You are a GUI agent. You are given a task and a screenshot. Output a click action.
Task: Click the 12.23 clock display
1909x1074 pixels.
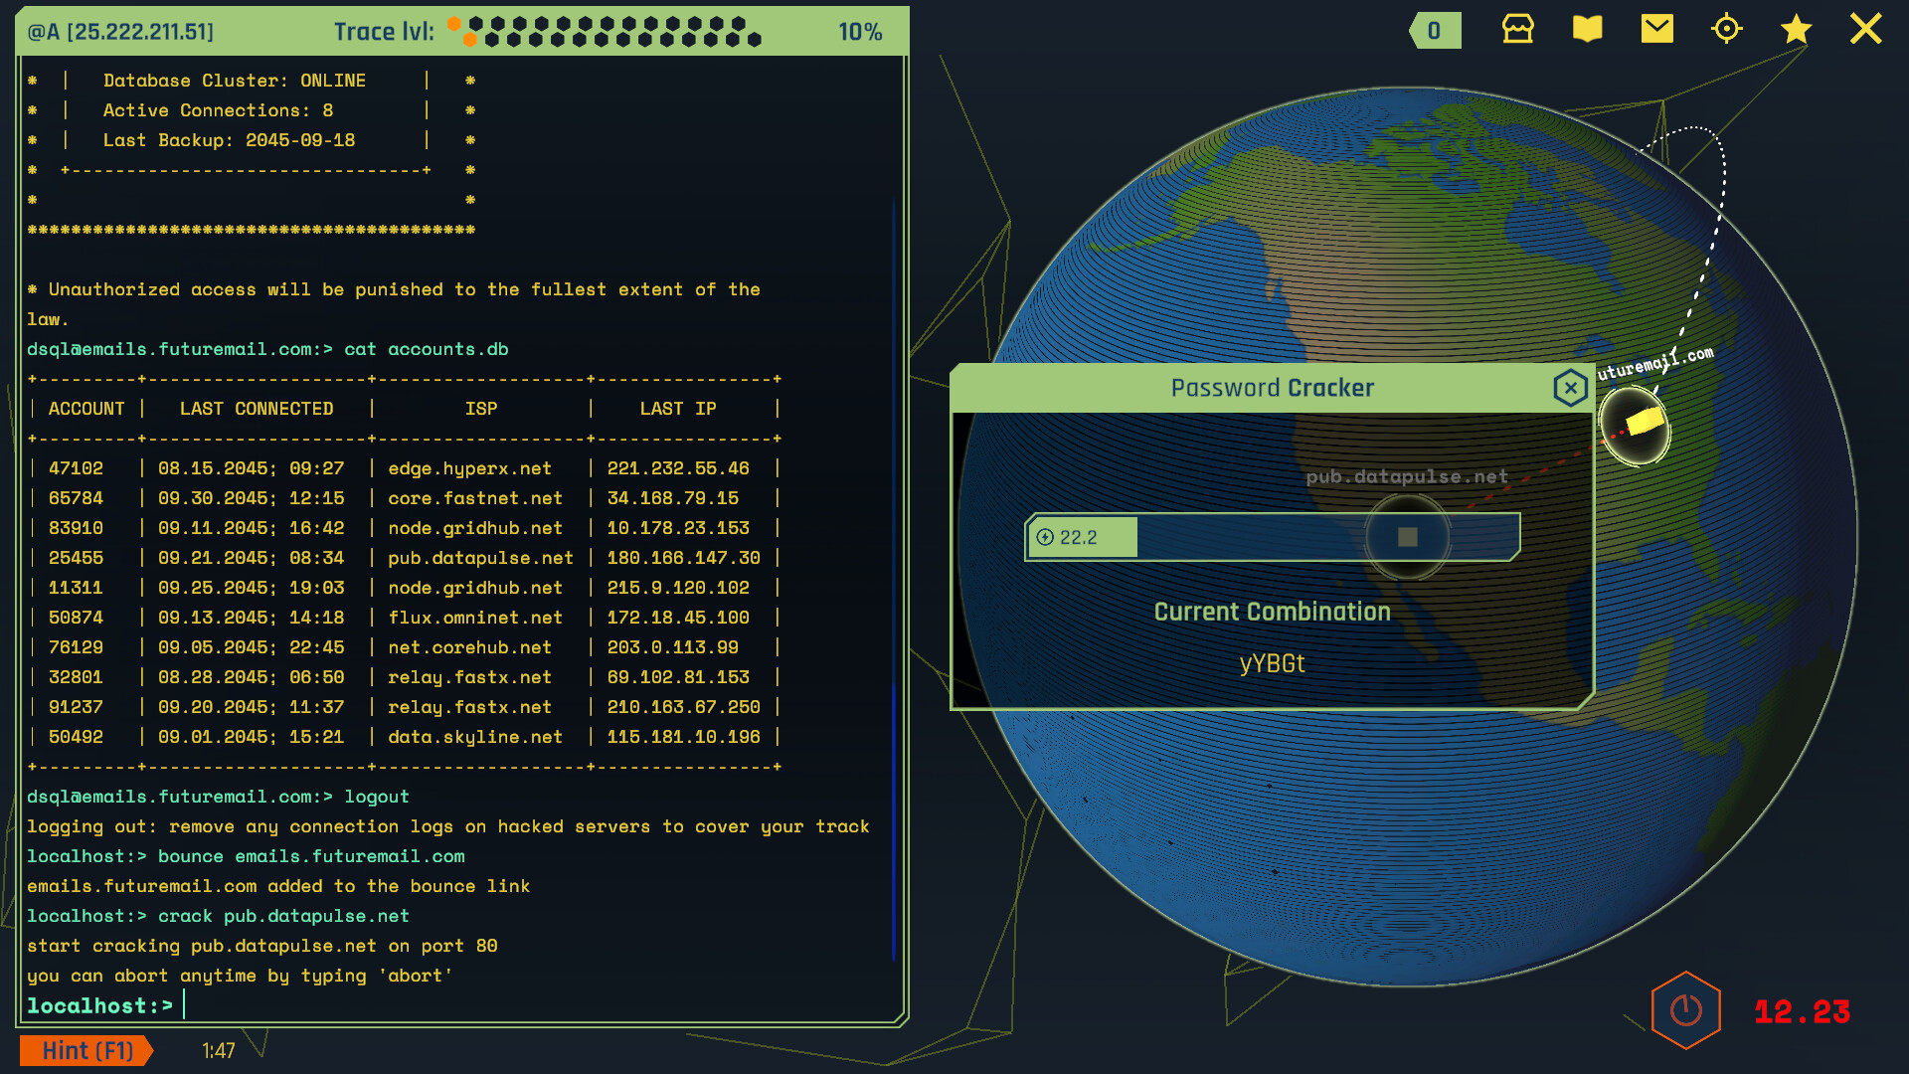click(1802, 1011)
